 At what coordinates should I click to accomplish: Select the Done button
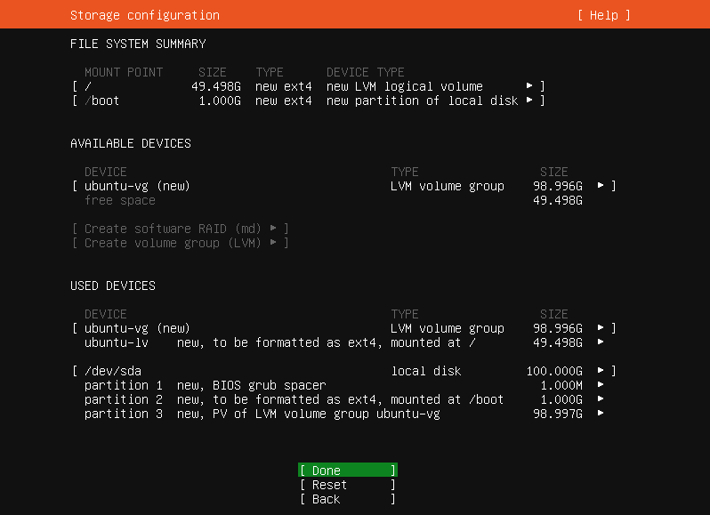point(347,471)
